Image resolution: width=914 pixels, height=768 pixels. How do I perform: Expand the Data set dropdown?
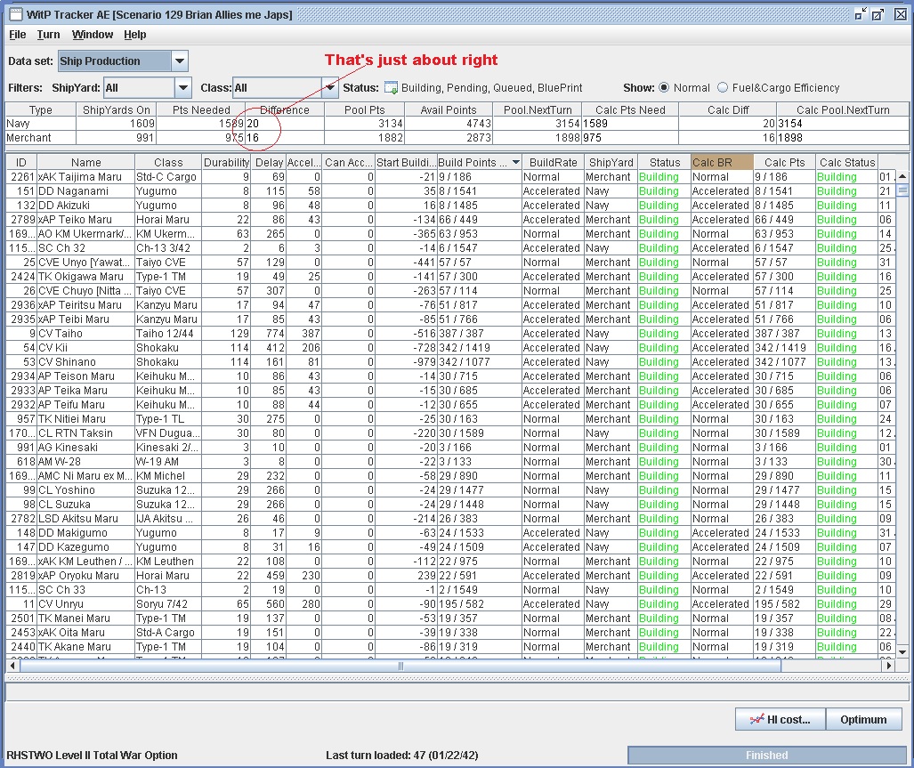click(x=180, y=61)
